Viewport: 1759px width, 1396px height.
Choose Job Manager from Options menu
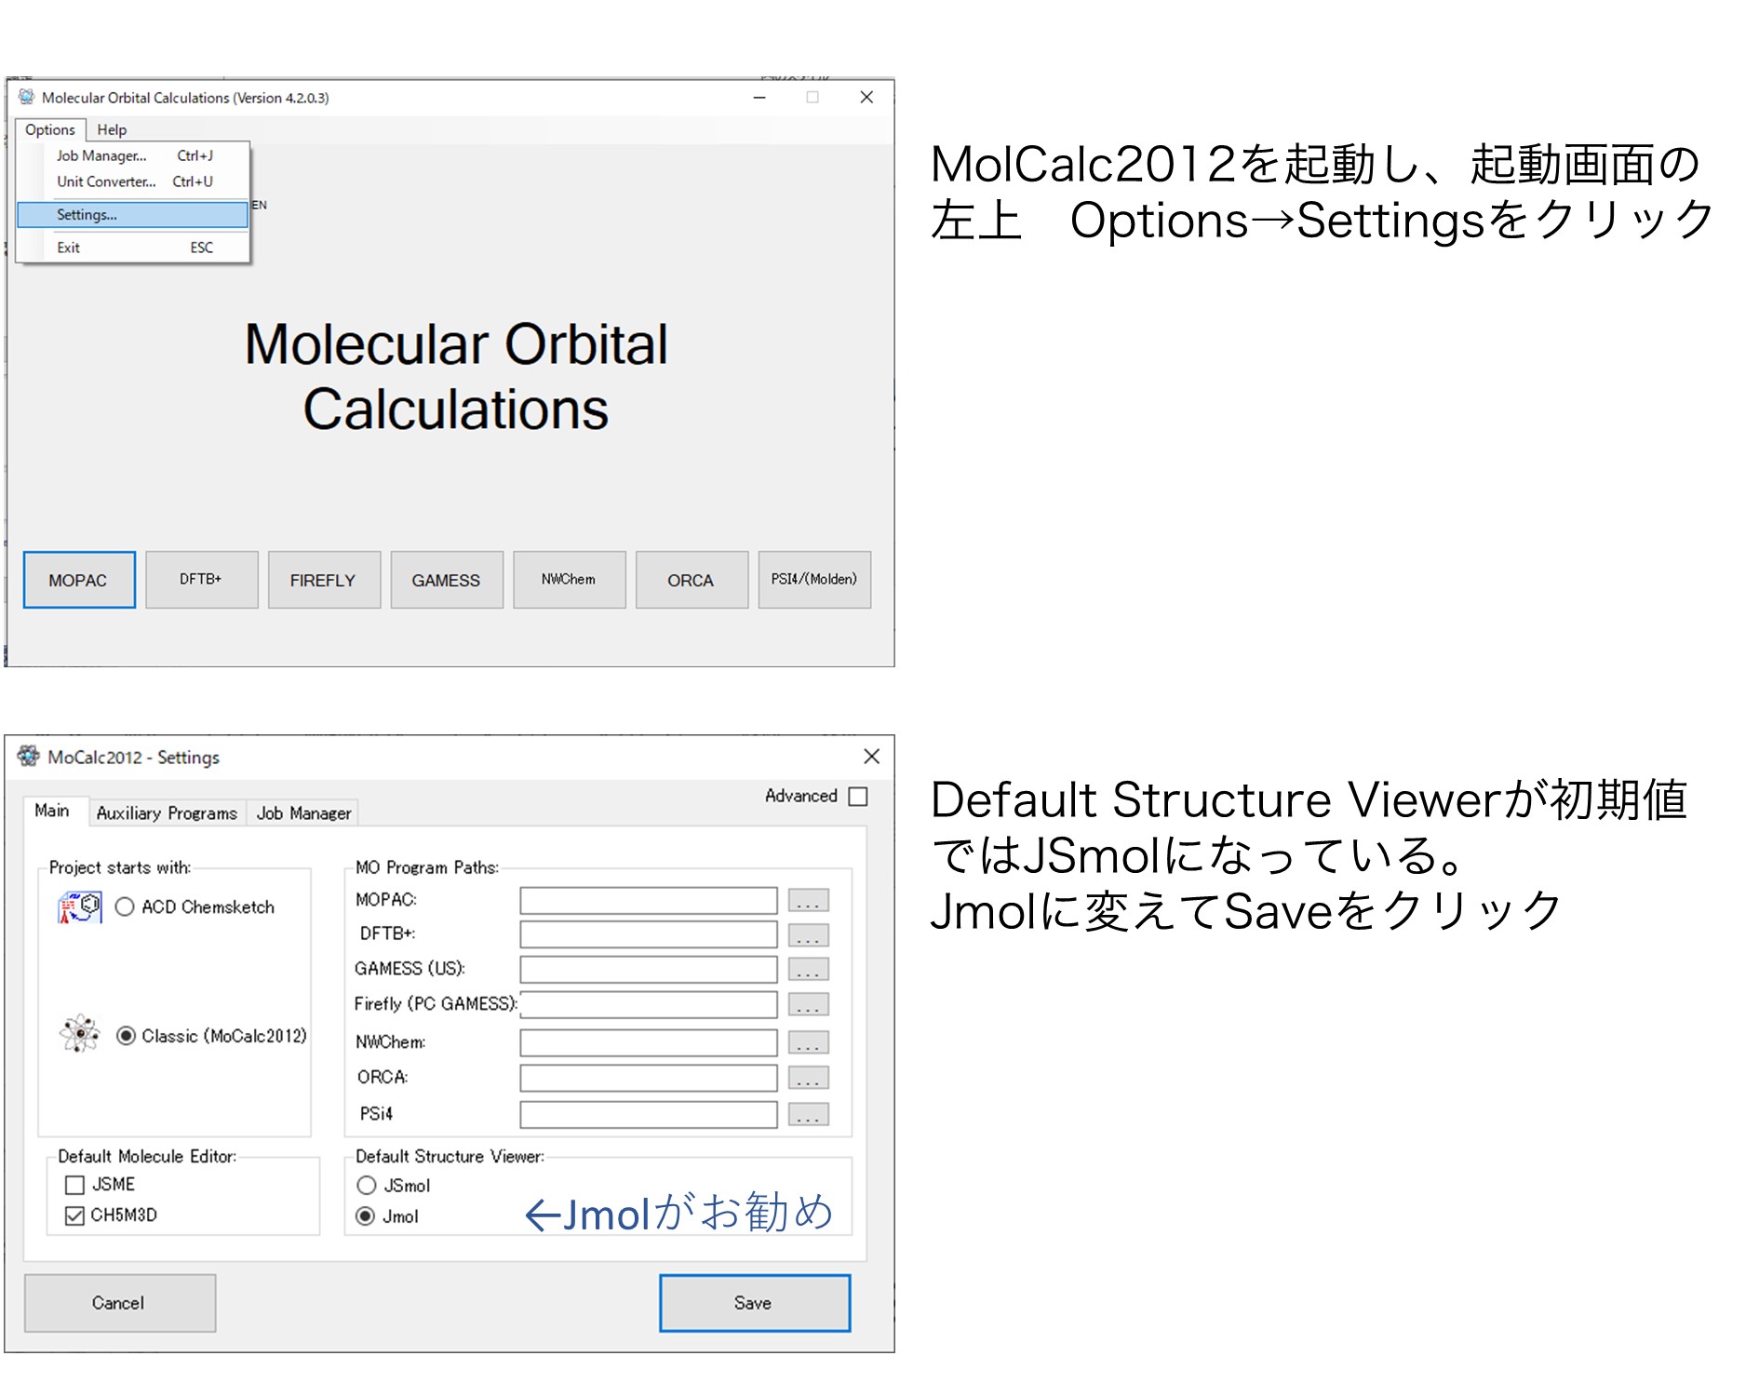(x=133, y=155)
